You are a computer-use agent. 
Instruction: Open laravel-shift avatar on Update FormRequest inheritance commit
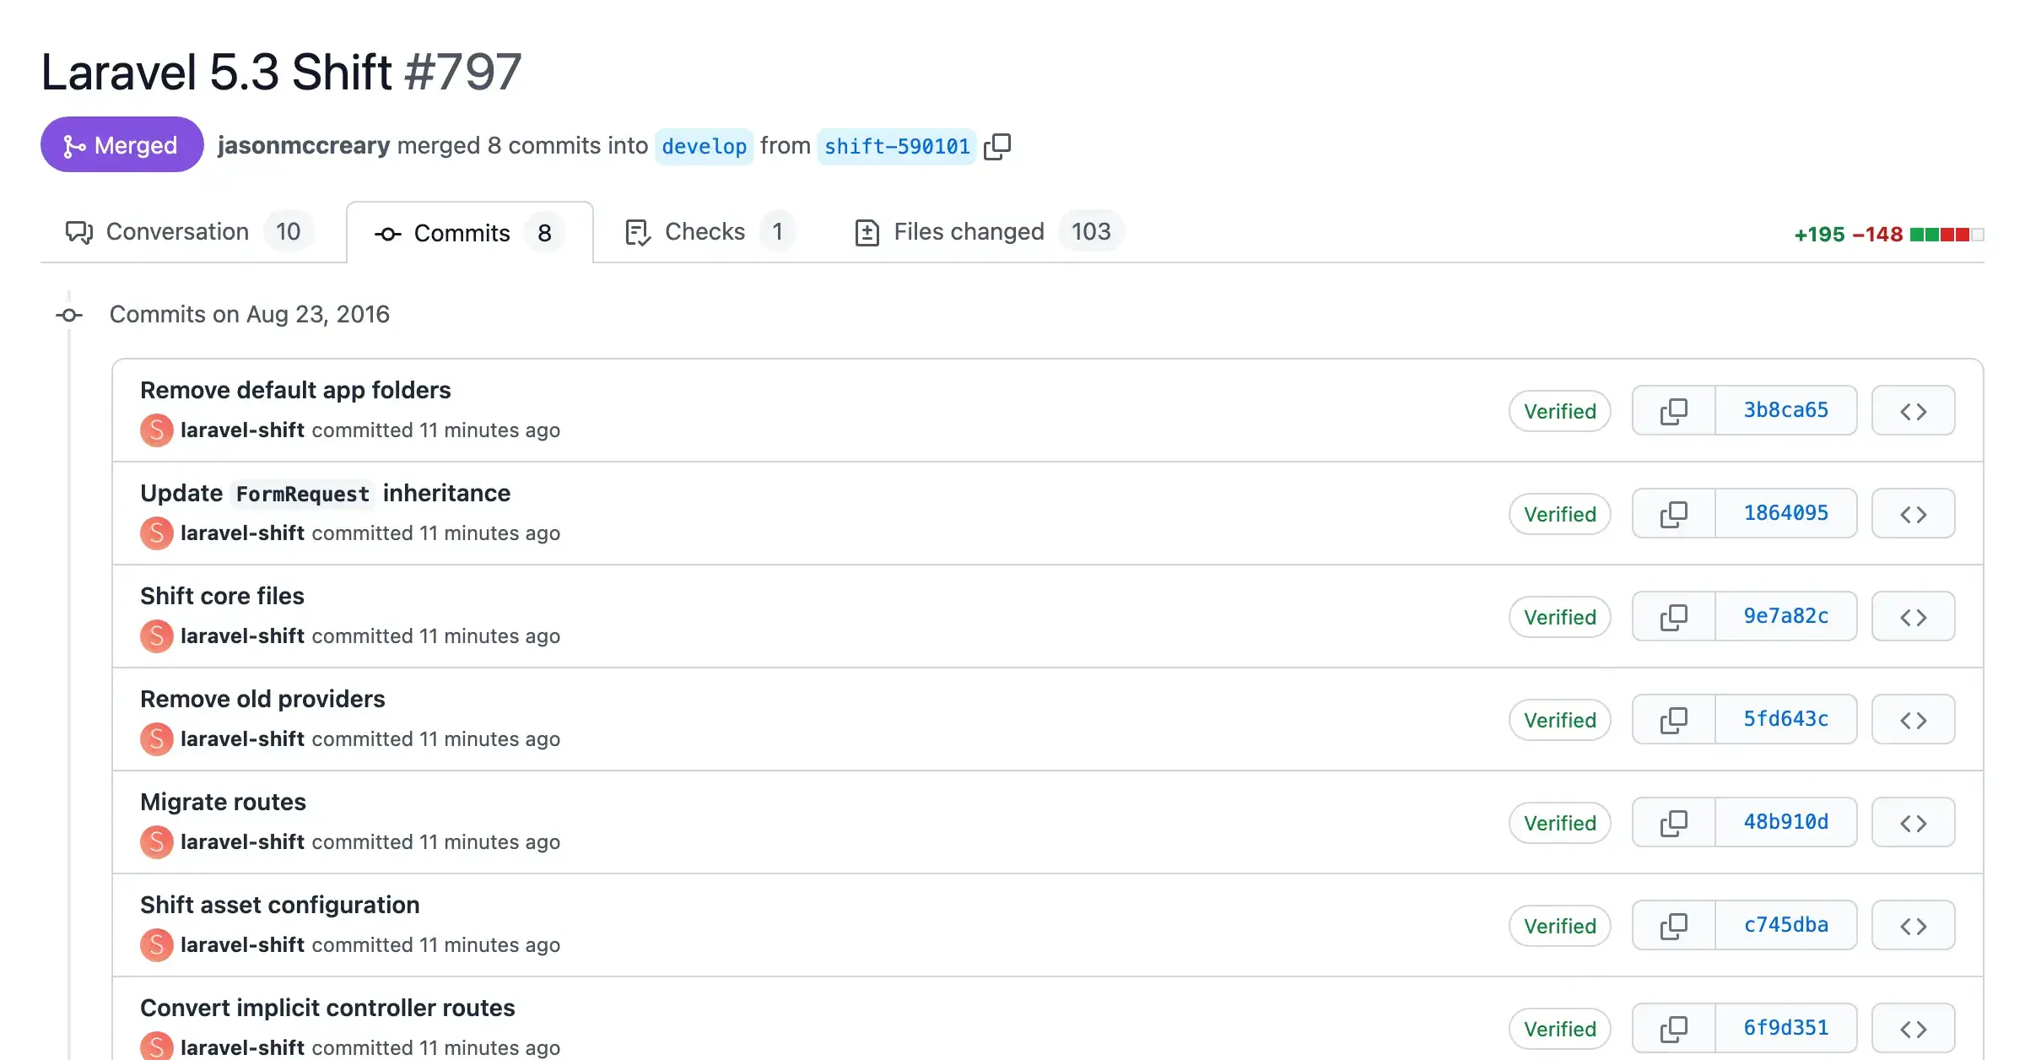pyautogui.click(x=157, y=533)
